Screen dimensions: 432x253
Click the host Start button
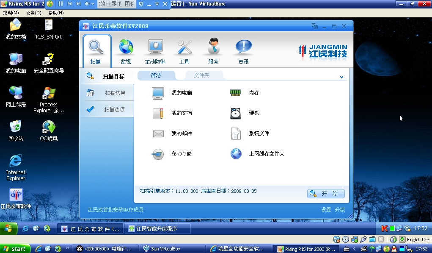15,249
